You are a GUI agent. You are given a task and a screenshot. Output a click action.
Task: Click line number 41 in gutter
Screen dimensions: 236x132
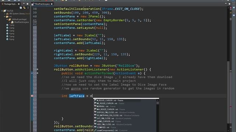coord(35,20)
